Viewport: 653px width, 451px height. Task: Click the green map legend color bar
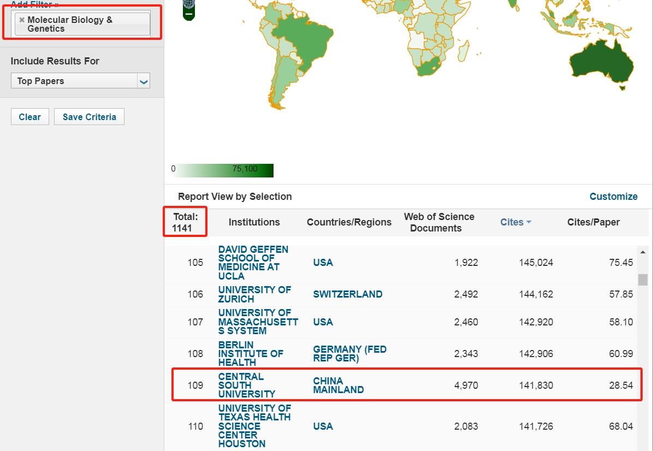point(225,170)
